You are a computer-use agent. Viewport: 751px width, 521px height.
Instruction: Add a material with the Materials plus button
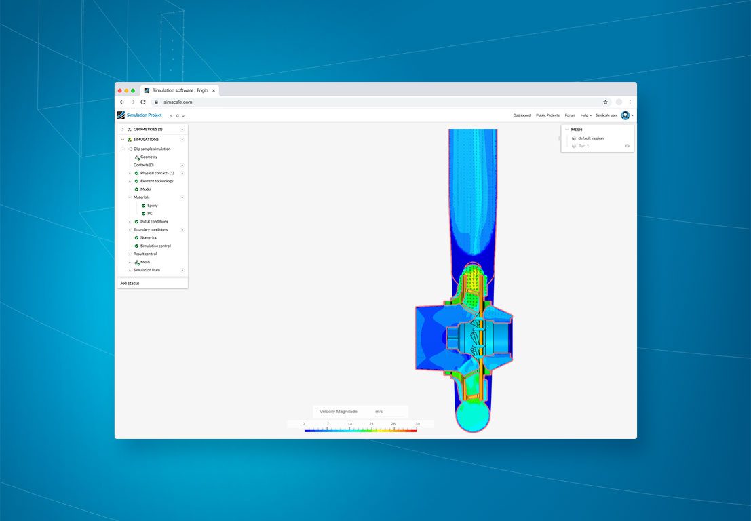pos(182,197)
